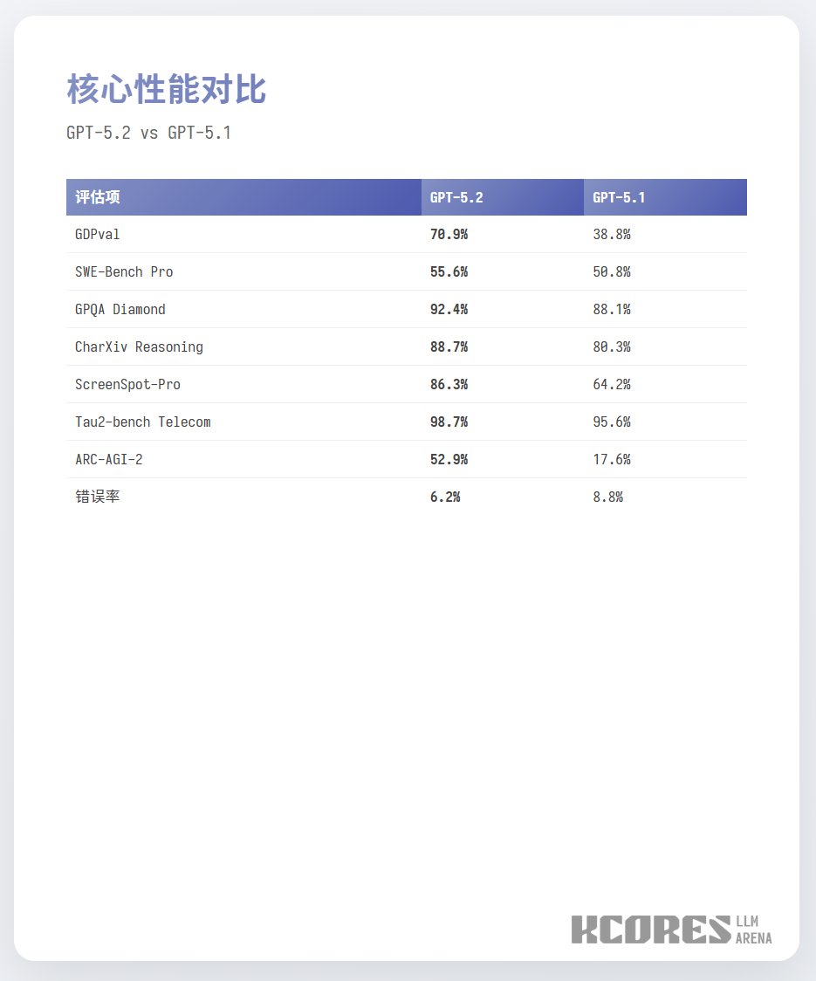Viewport: 816px width, 981px height.
Task: Click the SWE-Bench Pro row label
Action: [123, 271]
